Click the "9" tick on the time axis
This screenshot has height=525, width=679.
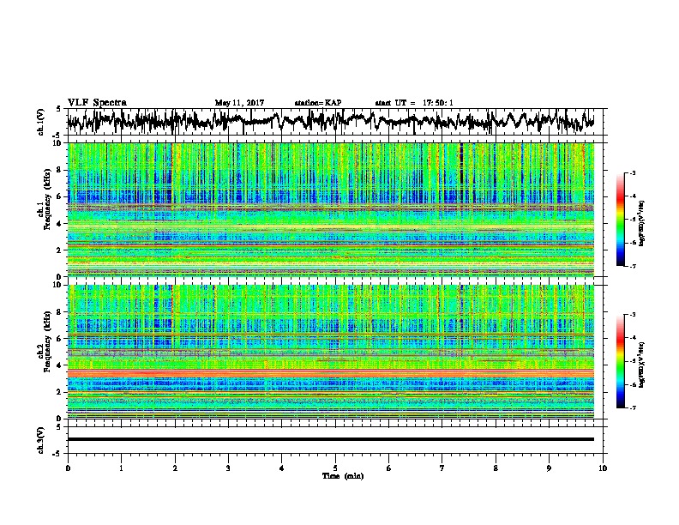[x=549, y=468]
